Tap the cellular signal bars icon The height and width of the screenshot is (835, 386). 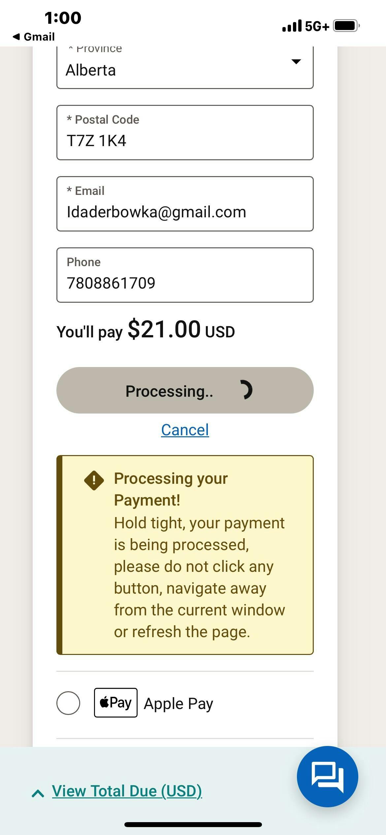(292, 26)
